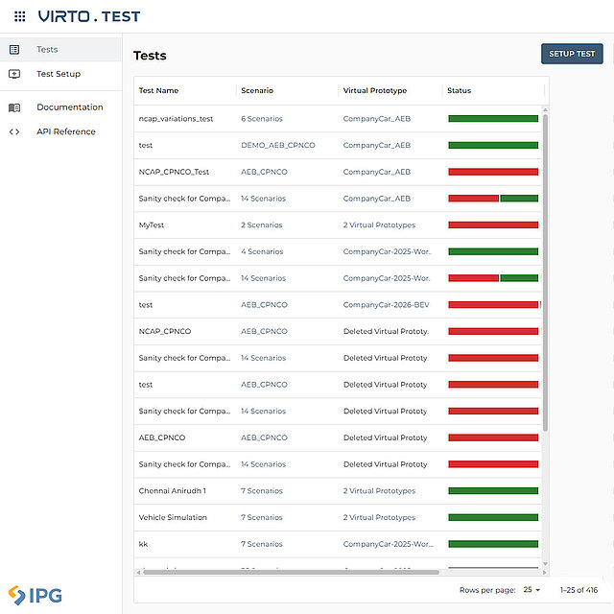Click the IPG logo at bottom left
This screenshot has width=614, height=614.
(35, 595)
